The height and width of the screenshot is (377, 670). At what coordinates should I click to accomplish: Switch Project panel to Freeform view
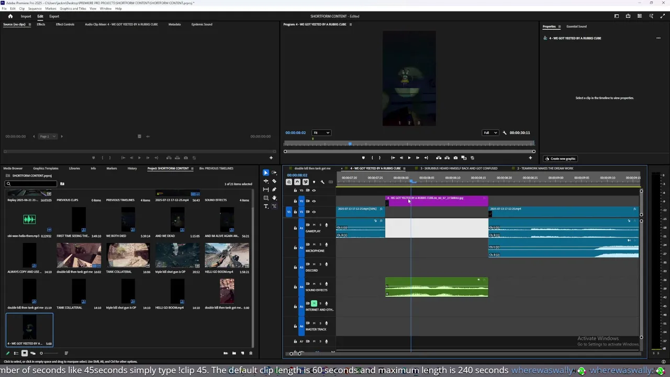tap(32, 353)
